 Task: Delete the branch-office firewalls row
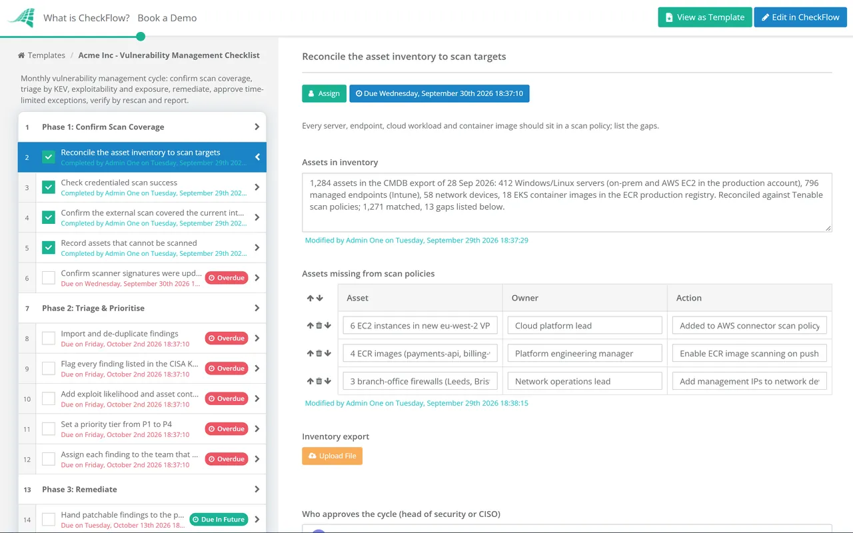(x=319, y=382)
